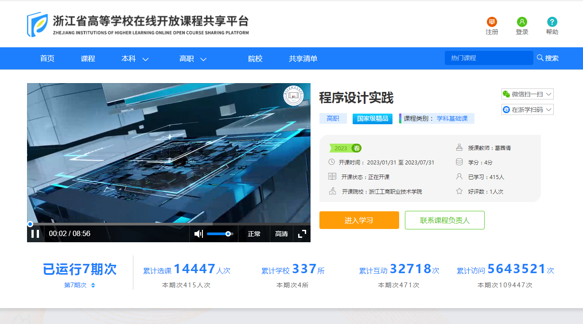Click the platform logo at top left
The height and width of the screenshot is (324, 583).
[x=38, y=24]
